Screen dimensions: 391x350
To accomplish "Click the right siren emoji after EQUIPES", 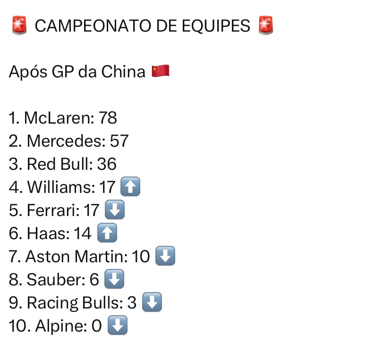I will pos(266,26).
